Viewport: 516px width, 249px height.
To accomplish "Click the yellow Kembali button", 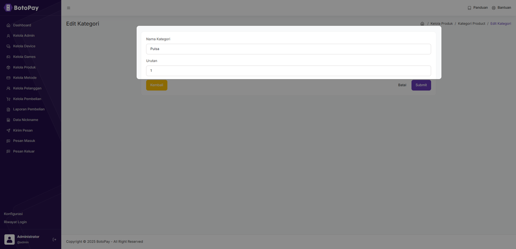I will 157,85.
